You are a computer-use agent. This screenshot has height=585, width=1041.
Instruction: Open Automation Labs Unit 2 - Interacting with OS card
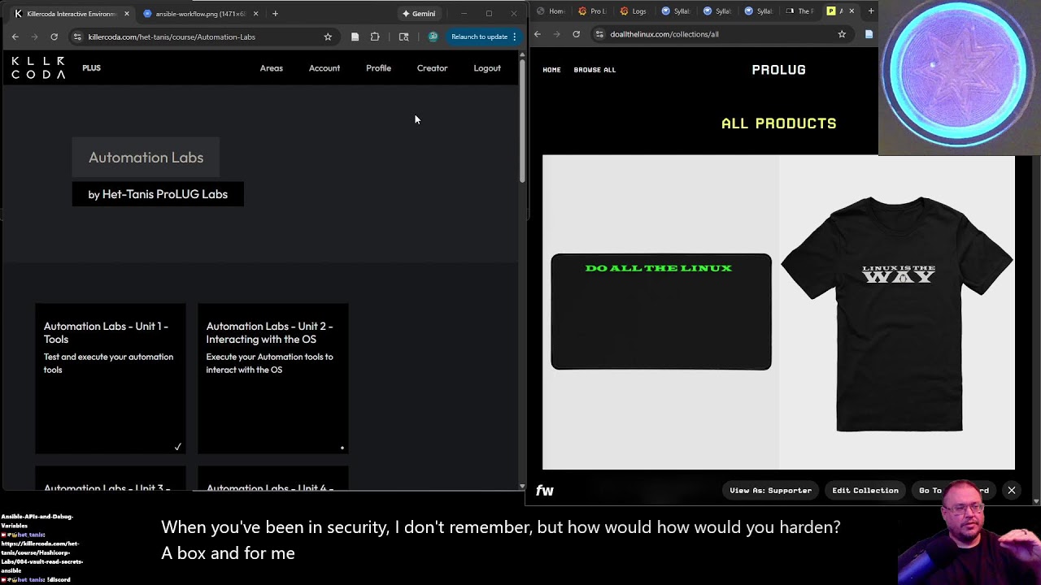(x=273, y=379)
